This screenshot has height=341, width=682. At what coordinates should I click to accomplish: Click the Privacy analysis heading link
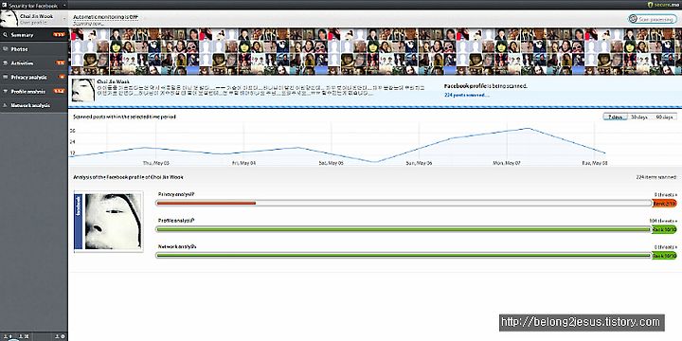pos(176,194)
